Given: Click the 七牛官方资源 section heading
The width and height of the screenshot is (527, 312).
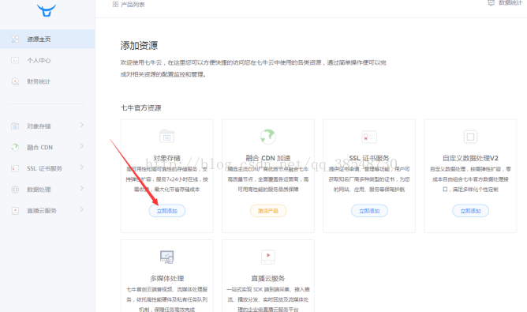Looking at the screenshot, I should coord(141,107).
